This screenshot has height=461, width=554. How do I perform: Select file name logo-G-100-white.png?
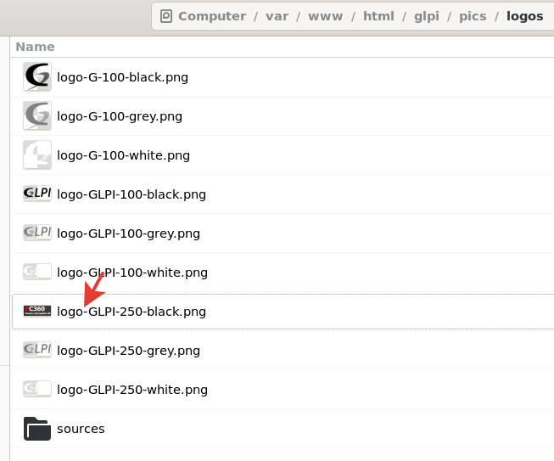[123, 155]
